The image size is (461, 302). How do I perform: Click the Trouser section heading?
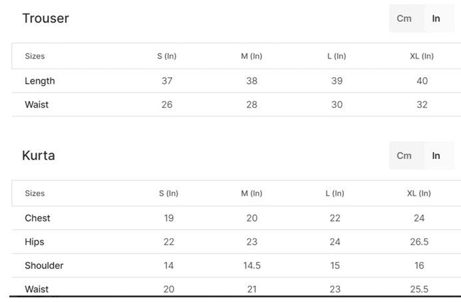[45, 19]
